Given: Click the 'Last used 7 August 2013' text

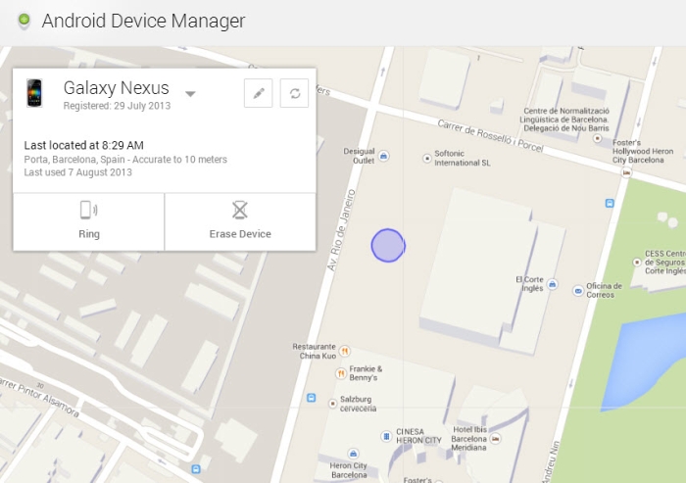Looking at the screenshot, I should [77, 172].
